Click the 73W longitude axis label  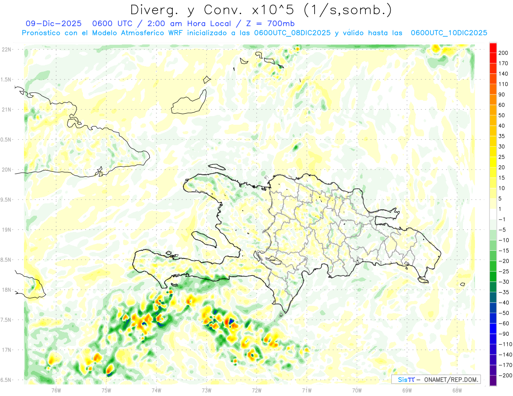click(206, 390)
